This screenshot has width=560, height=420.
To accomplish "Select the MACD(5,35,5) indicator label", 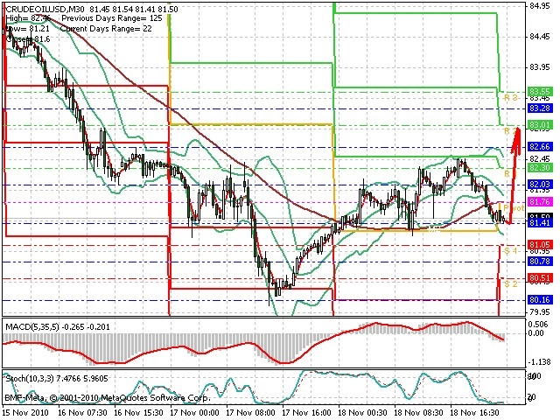I will tap(32, 326).
